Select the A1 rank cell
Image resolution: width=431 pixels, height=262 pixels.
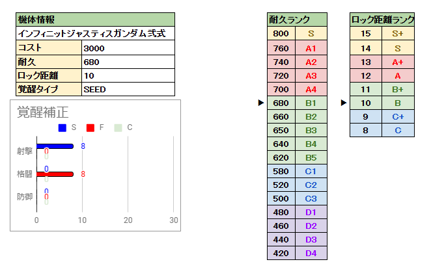click(x=311, y=48)
